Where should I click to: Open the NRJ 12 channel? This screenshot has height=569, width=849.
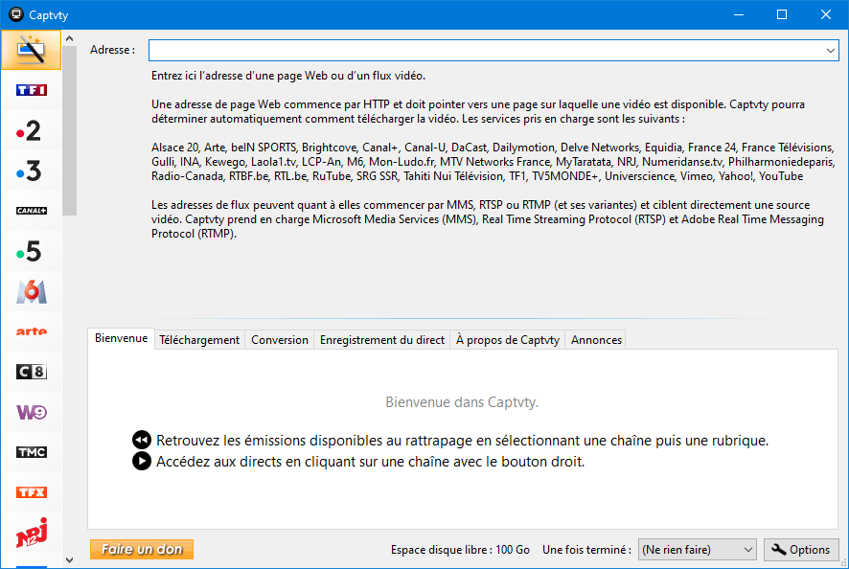click(31, 533)
